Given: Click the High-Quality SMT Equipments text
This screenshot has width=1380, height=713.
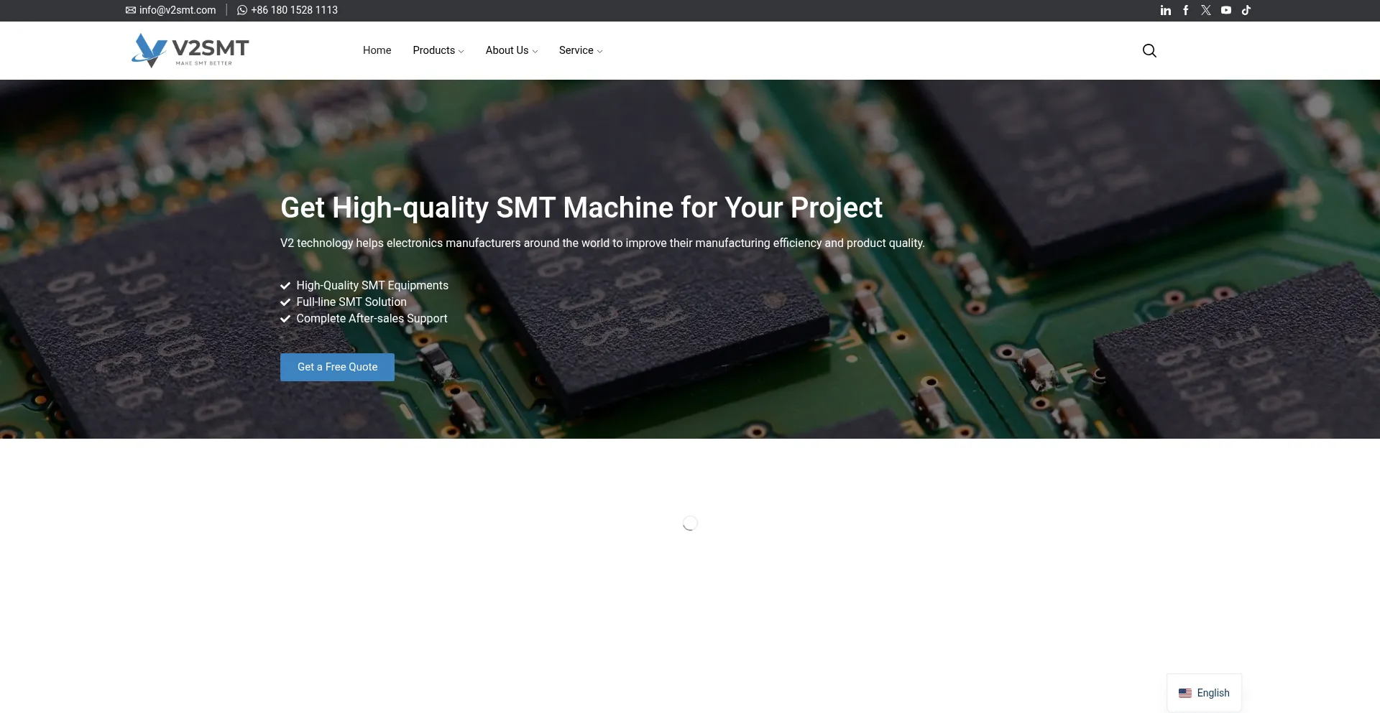Looking at the screenshot, I should [x=372, y=285].
